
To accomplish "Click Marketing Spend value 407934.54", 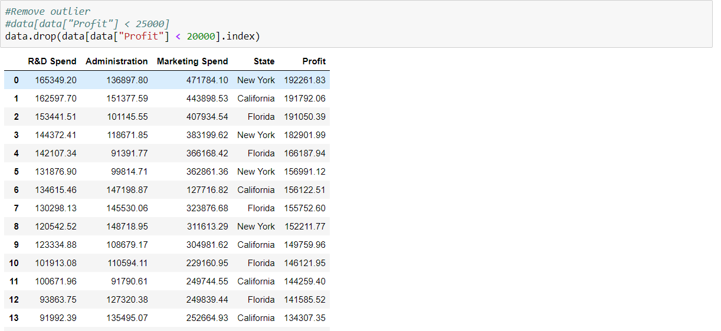I will (207, 117).
